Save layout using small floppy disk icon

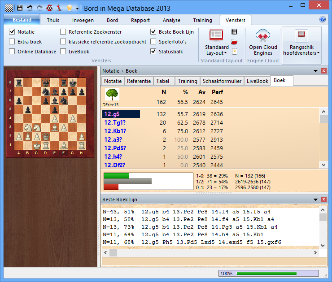coord(234,32)
